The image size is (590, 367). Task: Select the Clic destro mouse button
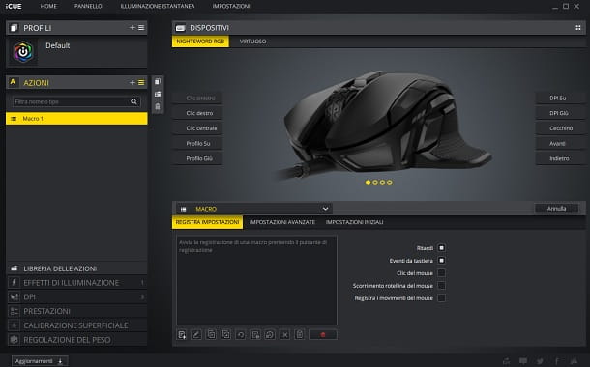[197, 113]
